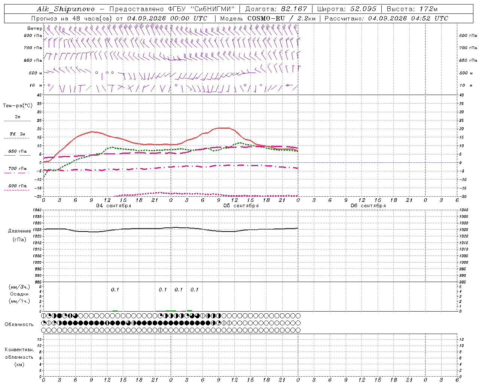
Task: Select the 700 гПа temperature legend entry
Action: [17, 170]
